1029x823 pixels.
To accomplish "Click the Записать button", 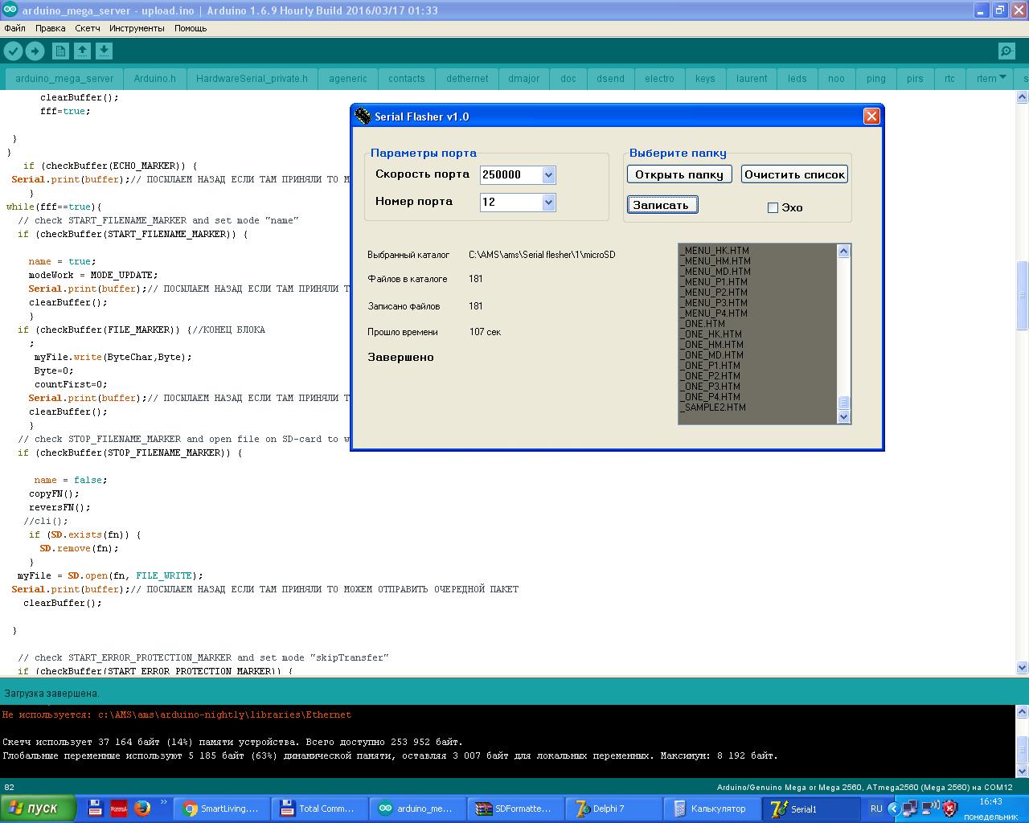I will click(x=662, y=205).
